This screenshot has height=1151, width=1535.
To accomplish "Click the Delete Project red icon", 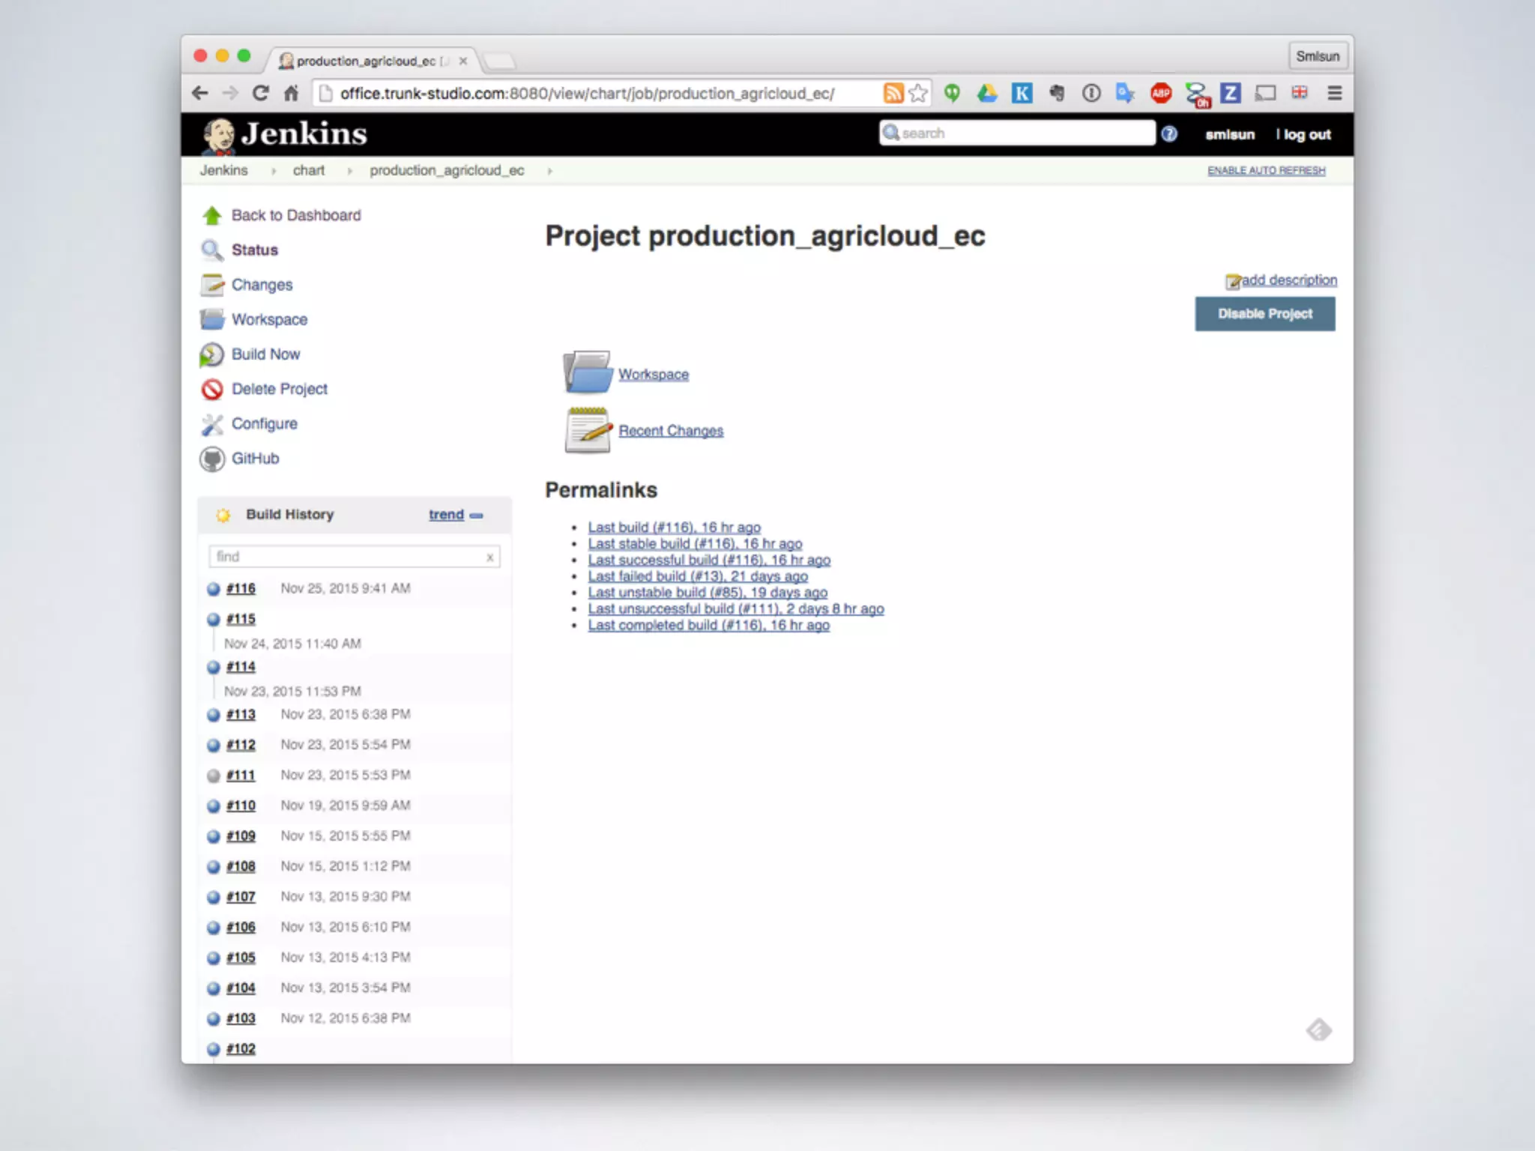I will coord(212,389).
